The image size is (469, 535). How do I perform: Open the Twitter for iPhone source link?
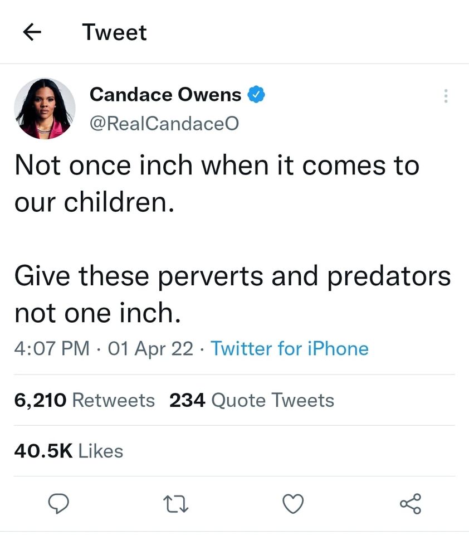click(x=290, y=349)
